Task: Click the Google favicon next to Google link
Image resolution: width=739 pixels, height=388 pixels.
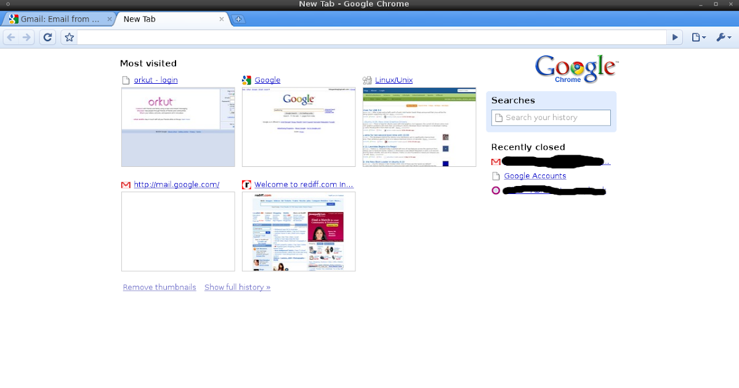Action: (x=246, y=80)
